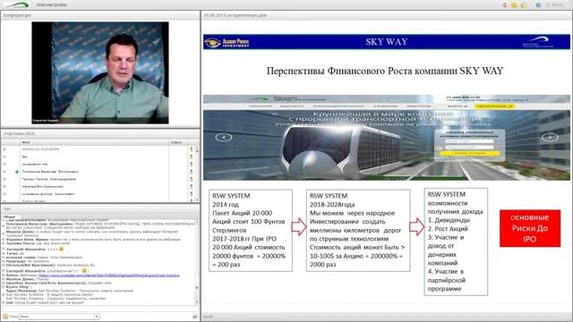Click the "2. Рост Акций" list item
This screenshot has height=322, width=573.
448,229
